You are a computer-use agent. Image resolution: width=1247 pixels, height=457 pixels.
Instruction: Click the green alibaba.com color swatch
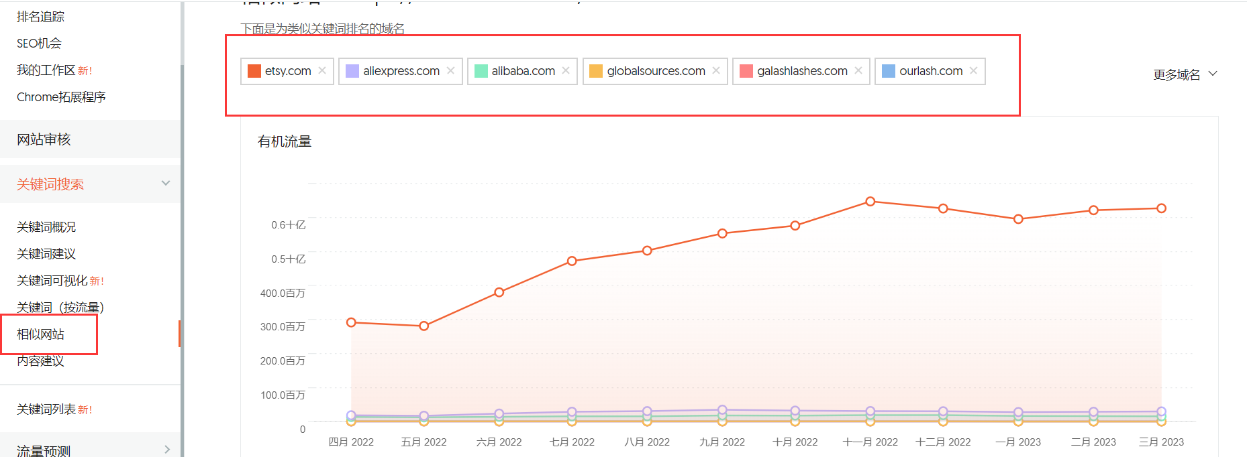(481, 71)
